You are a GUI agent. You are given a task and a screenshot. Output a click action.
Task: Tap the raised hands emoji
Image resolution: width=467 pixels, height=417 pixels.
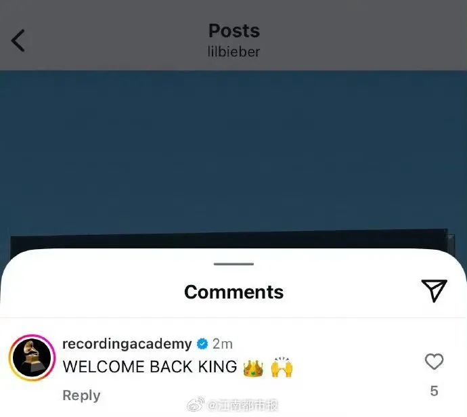click(x=282, y=368)
